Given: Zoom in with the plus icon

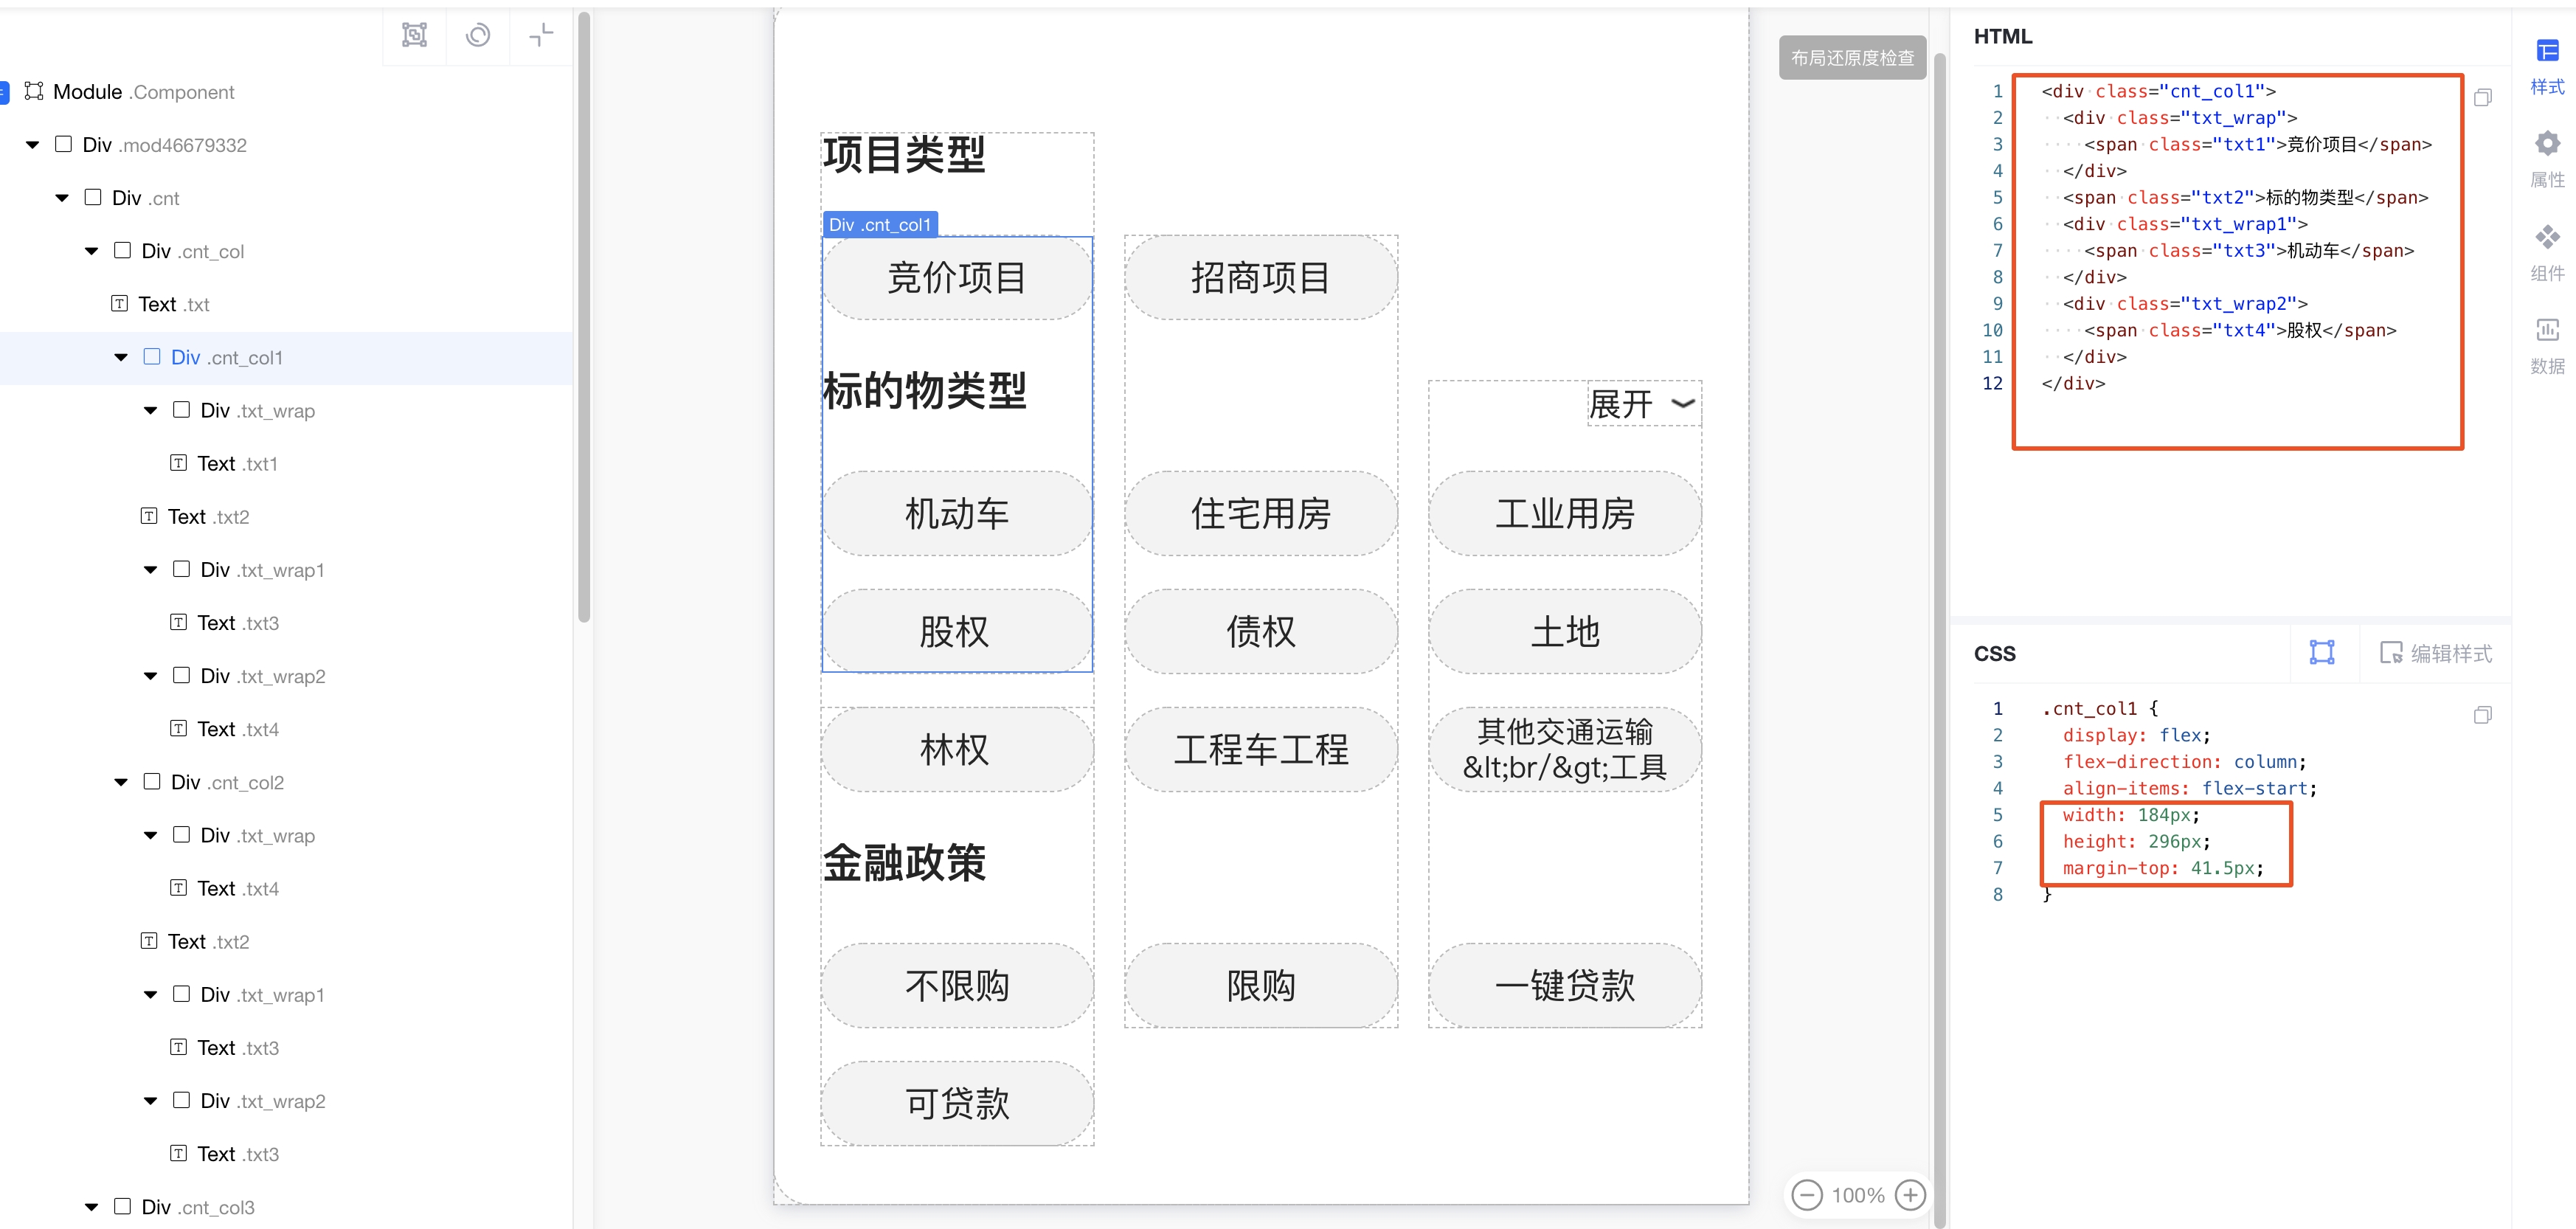Looking at the screenshot, I should (x=1910, y=1195).
